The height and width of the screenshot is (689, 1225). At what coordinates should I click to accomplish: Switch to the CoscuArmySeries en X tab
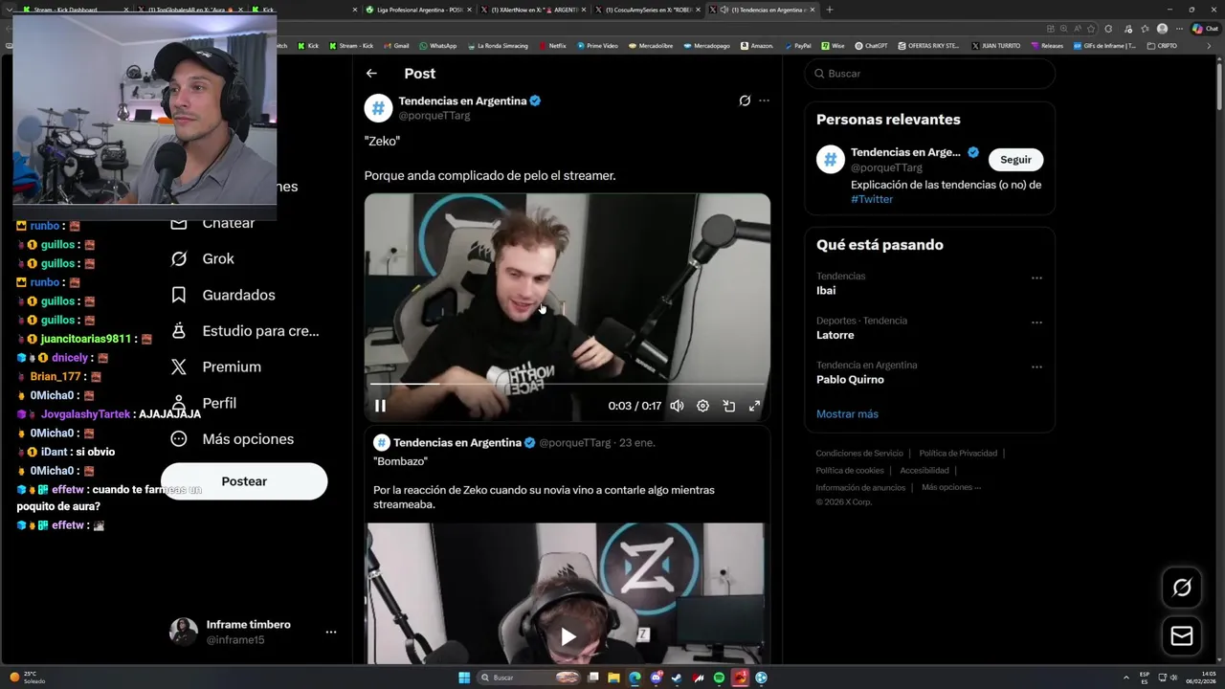(x=646, y=10)
